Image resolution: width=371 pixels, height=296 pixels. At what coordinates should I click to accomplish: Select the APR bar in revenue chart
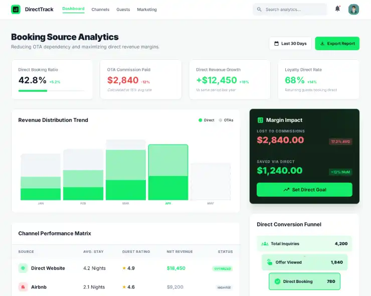click(x=168, y=173)
